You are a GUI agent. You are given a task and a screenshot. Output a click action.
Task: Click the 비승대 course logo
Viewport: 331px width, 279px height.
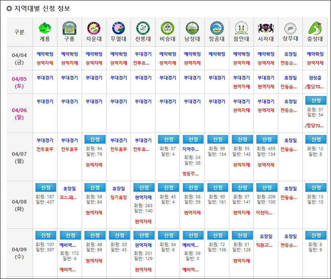pyautogui.click(x=168, y=28)
